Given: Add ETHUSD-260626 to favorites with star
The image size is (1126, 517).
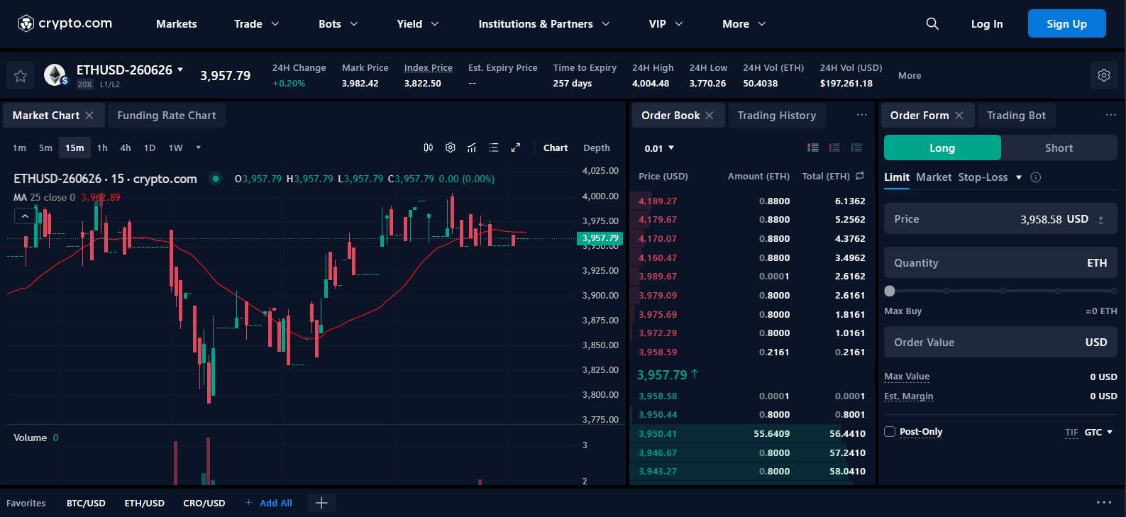Looking at the screenshot, I should [21, 76].
